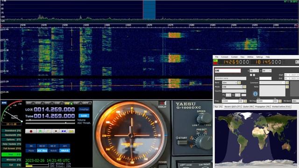
Task: Adjust the AGC Thresh slider
Action: (x=50, y=123)
